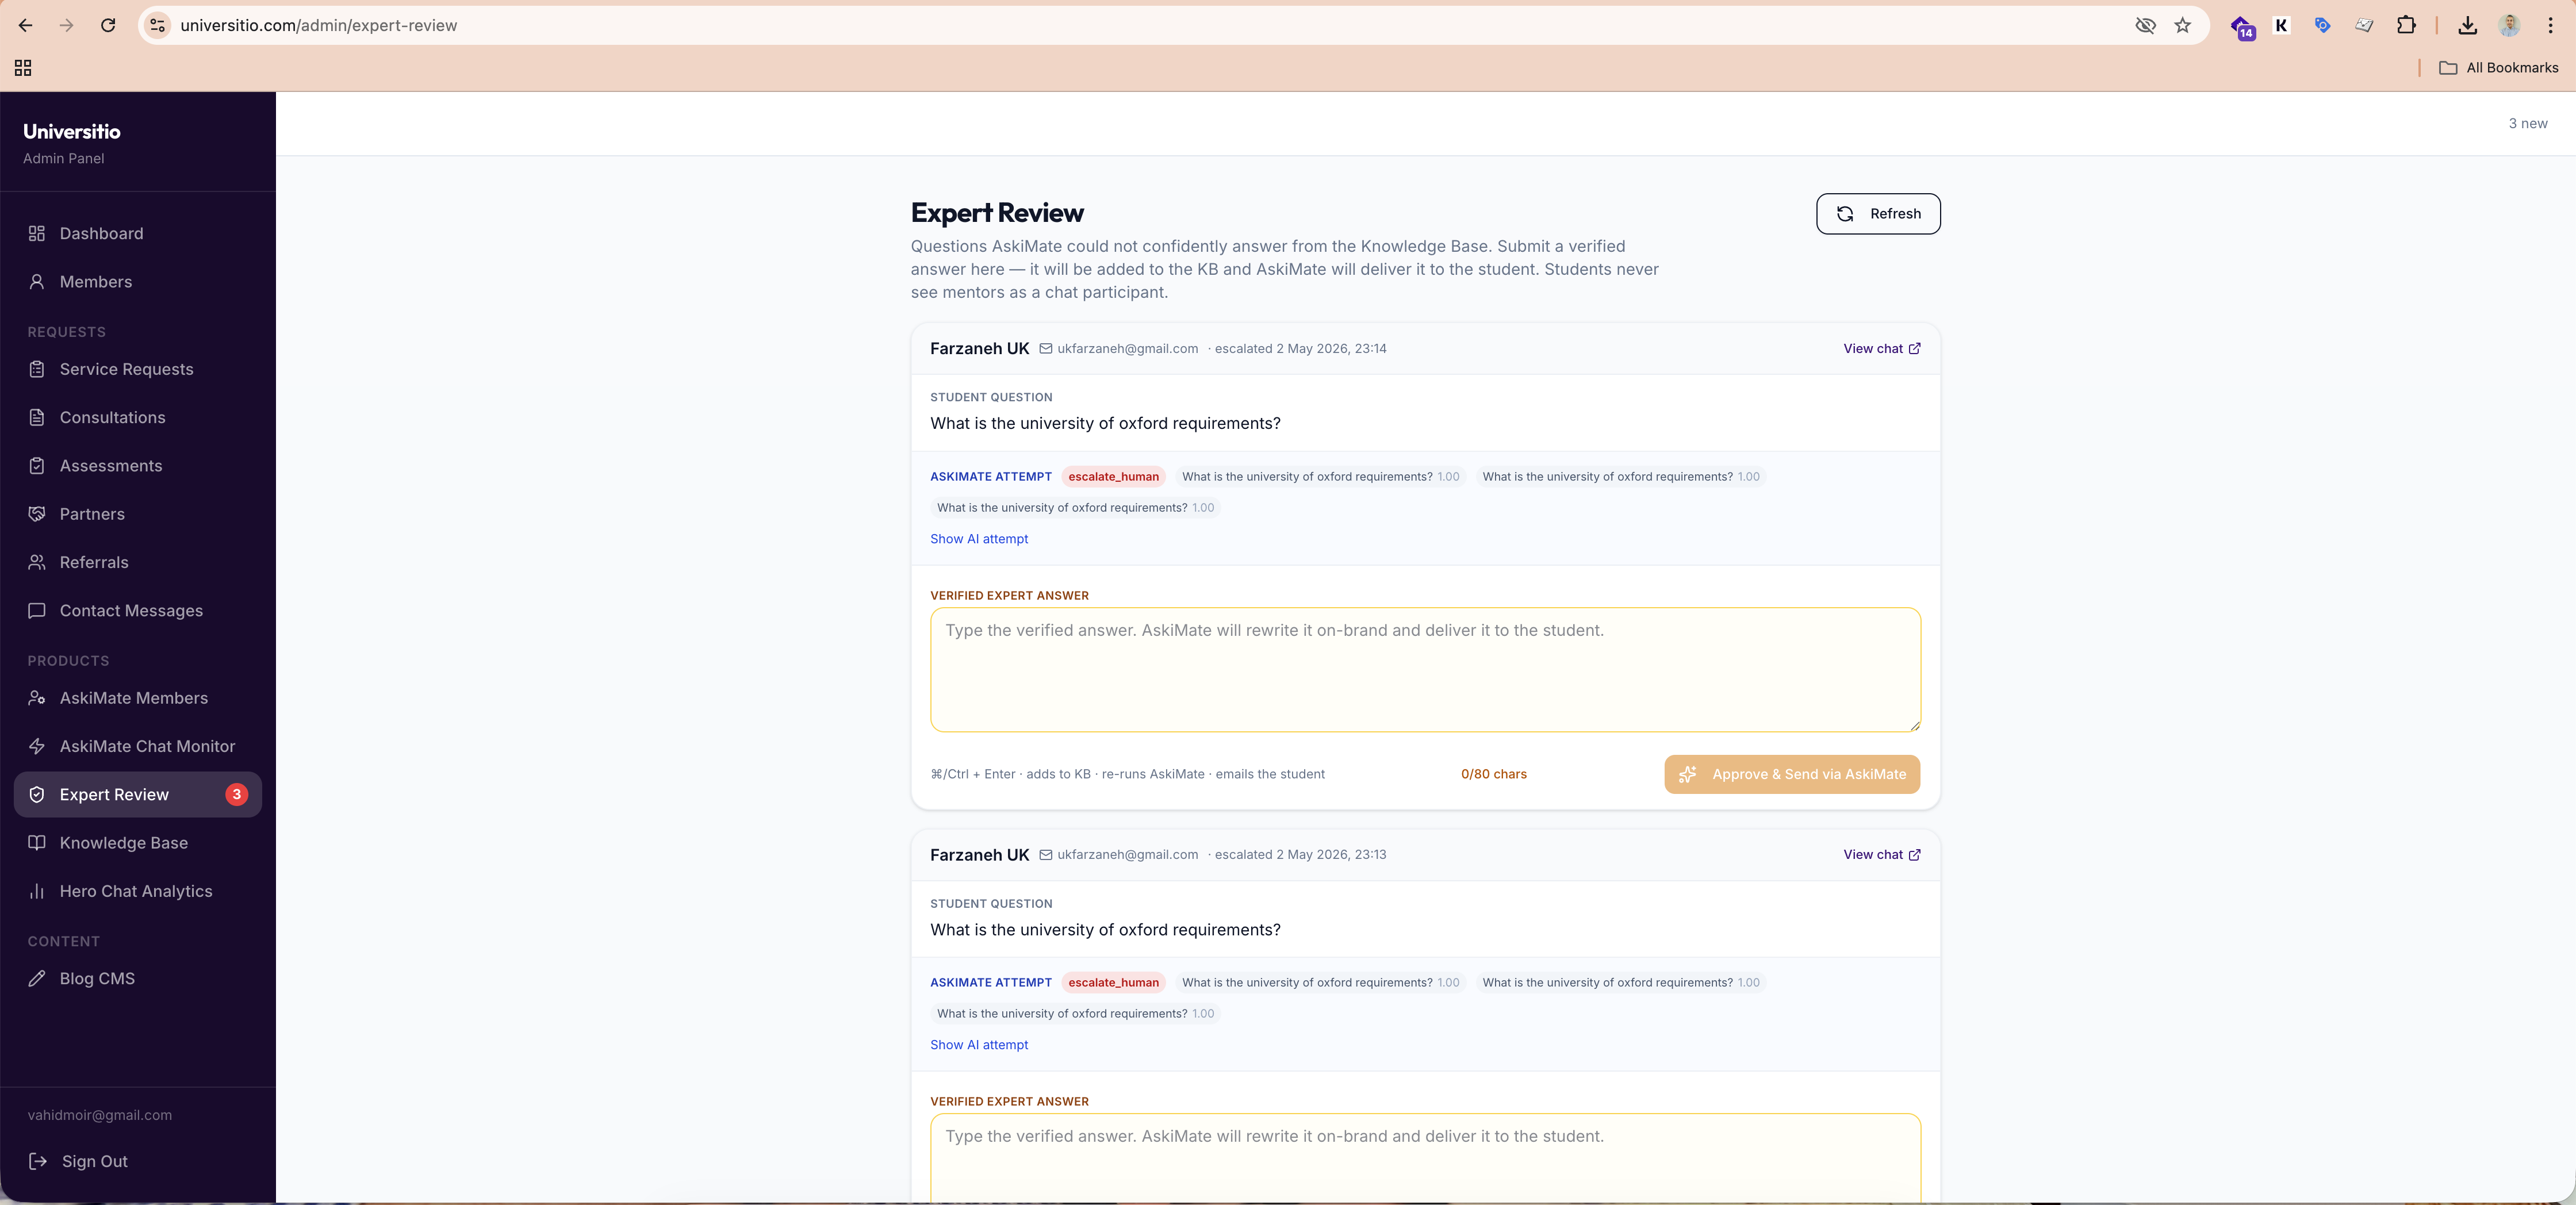Open All Bookmarks folder

coord(2498,67)
